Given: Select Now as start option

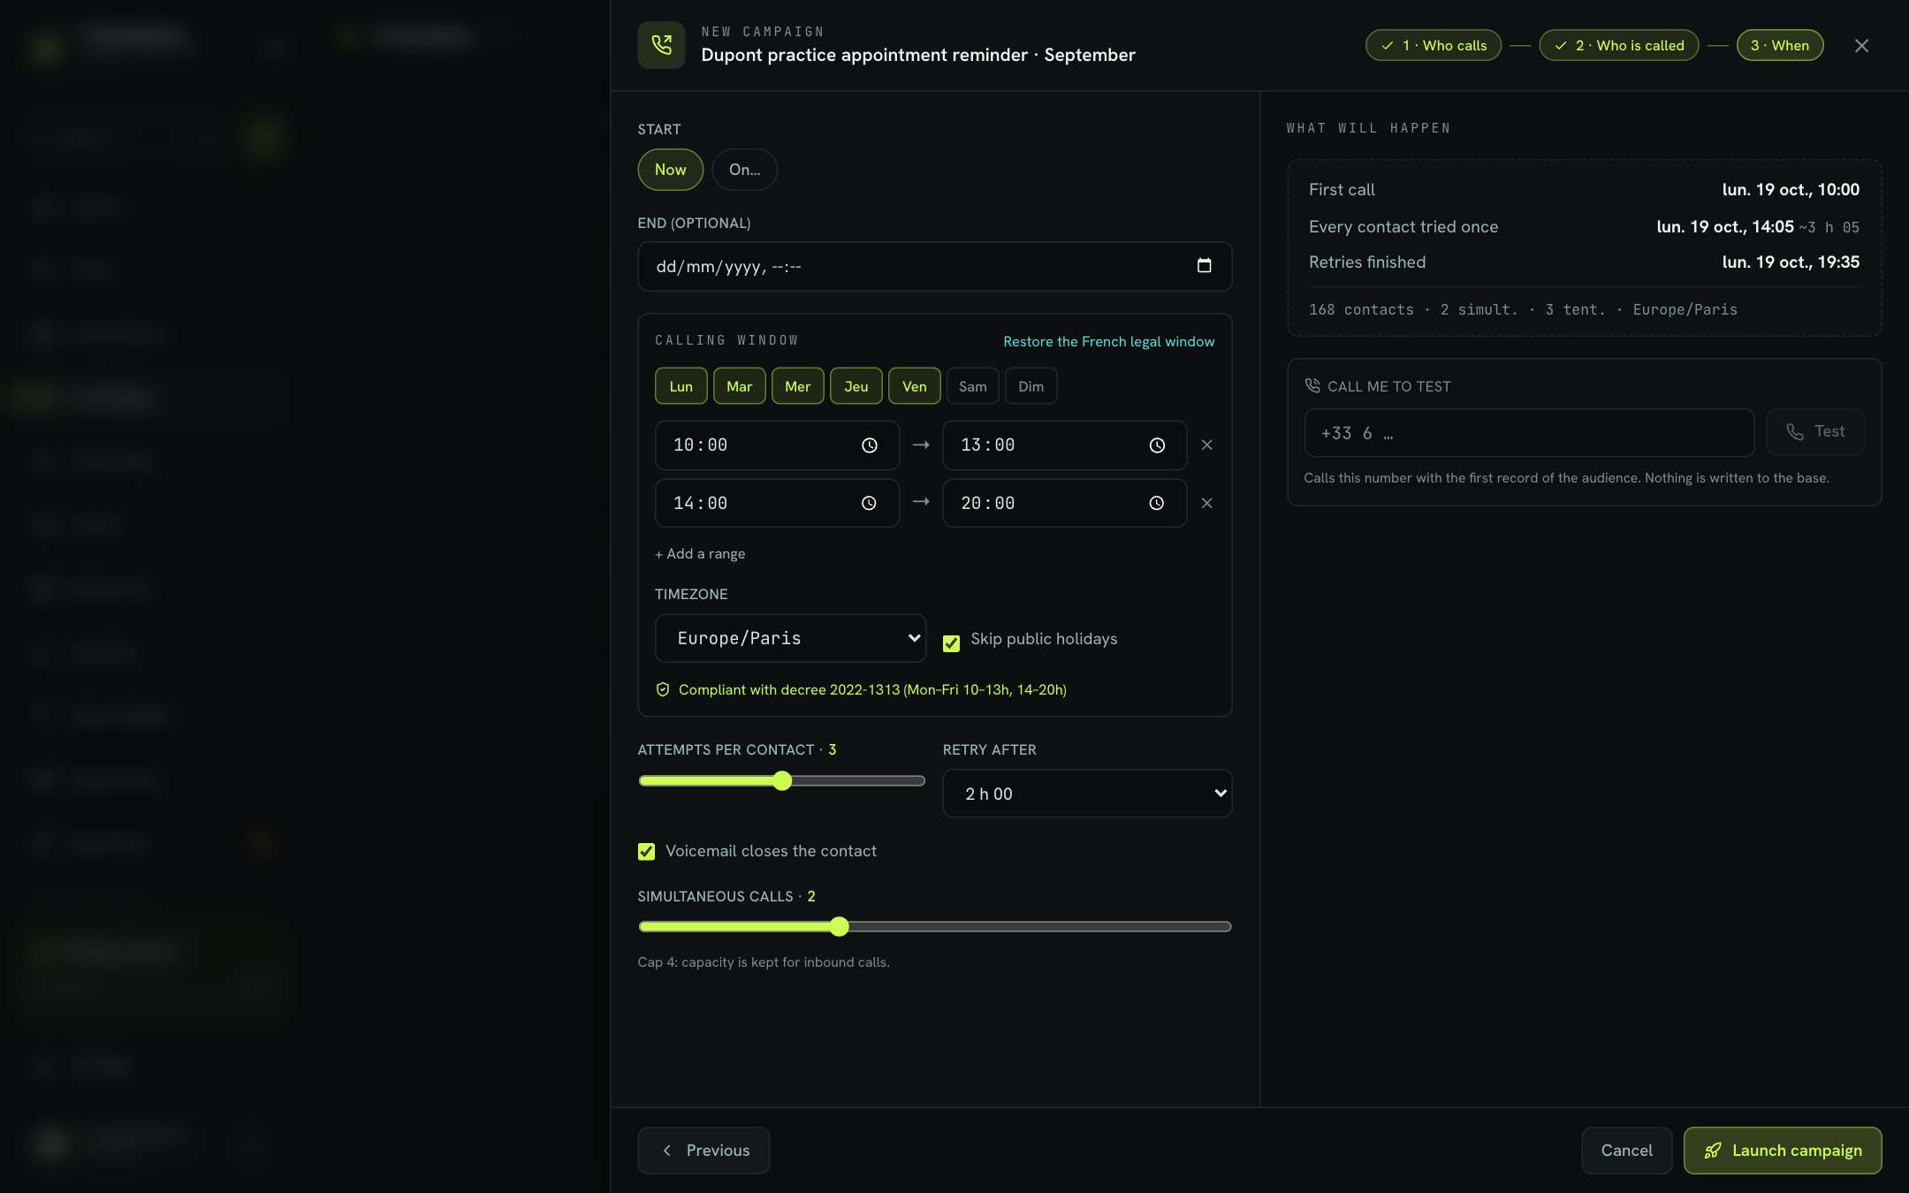Looking at the screenshot, I should click(670, 170).
